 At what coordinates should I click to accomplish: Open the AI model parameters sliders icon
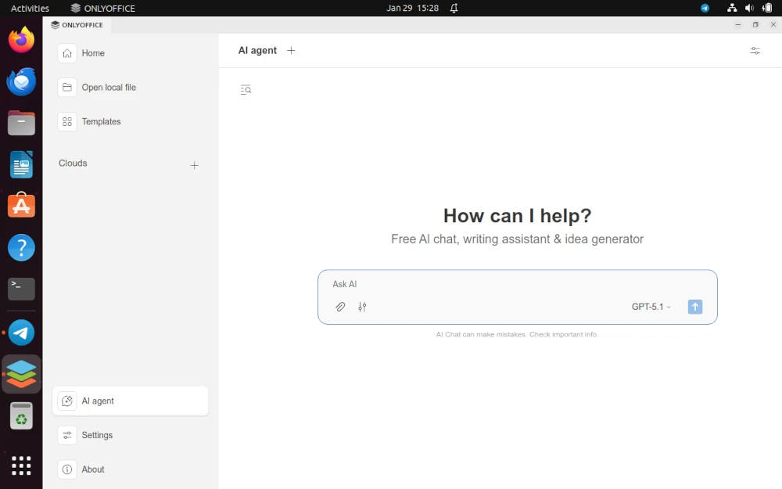click(x=362, y=307)
